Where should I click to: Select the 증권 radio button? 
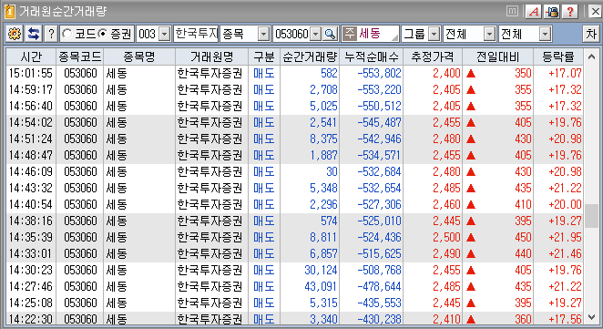[103, 35]
